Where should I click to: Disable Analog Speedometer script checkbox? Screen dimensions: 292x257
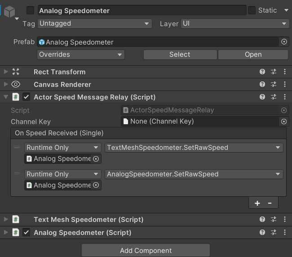tap(26, 232)
